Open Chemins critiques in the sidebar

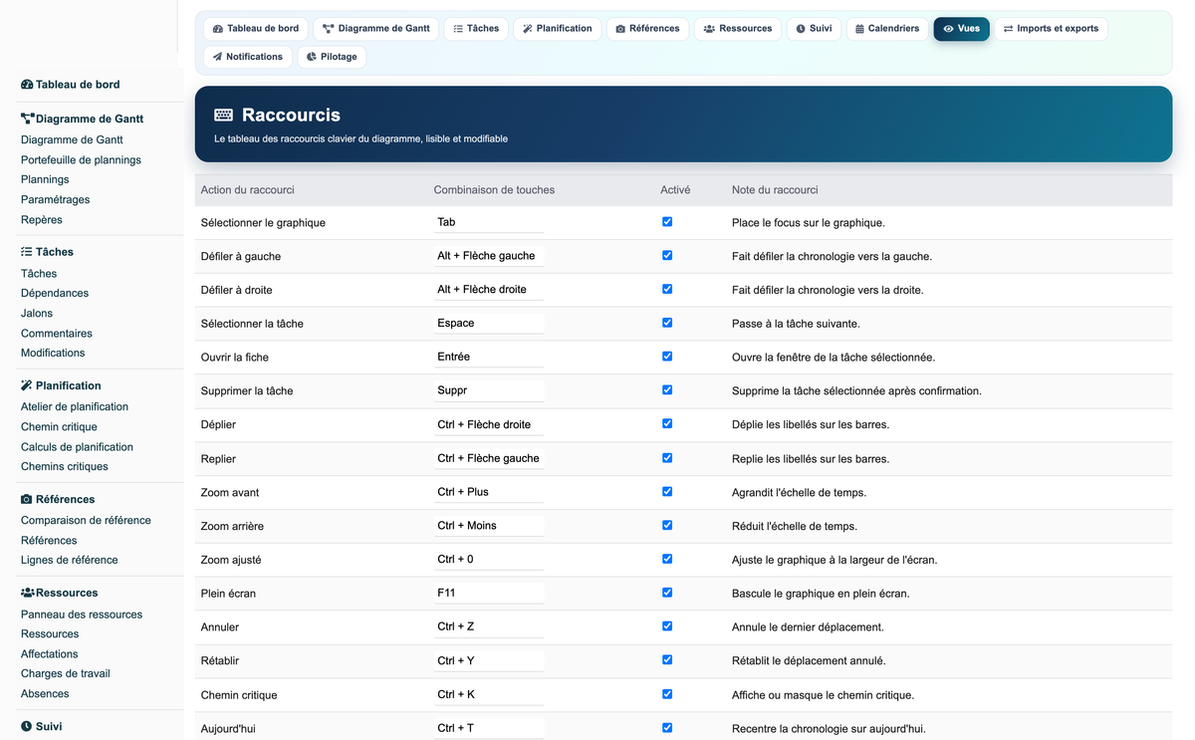(65, 466)
